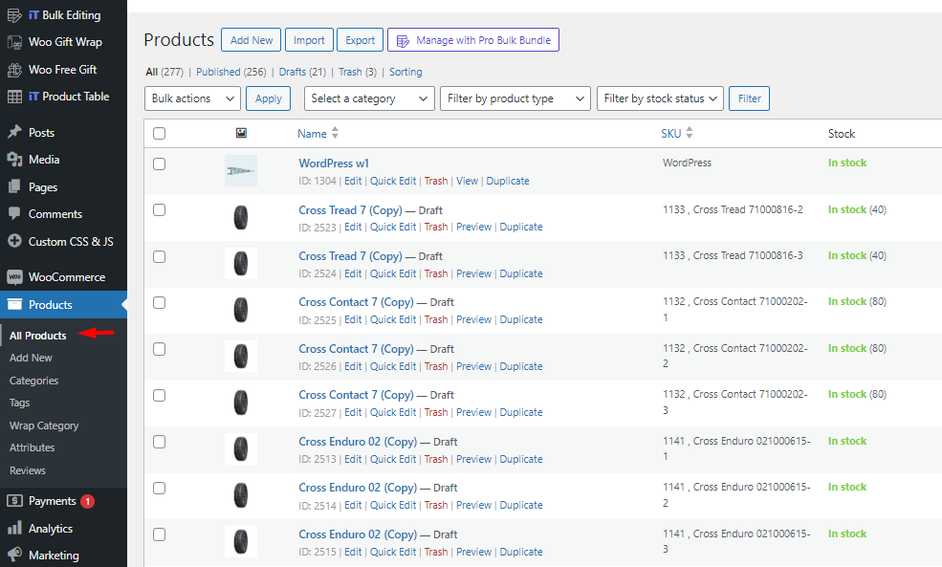
Task: Open the Reviews submenu
Action: 27,470
